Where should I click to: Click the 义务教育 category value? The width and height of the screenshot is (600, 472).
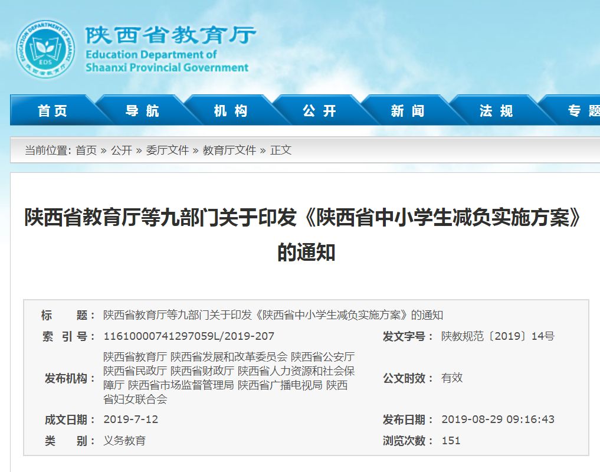(124, 441)
